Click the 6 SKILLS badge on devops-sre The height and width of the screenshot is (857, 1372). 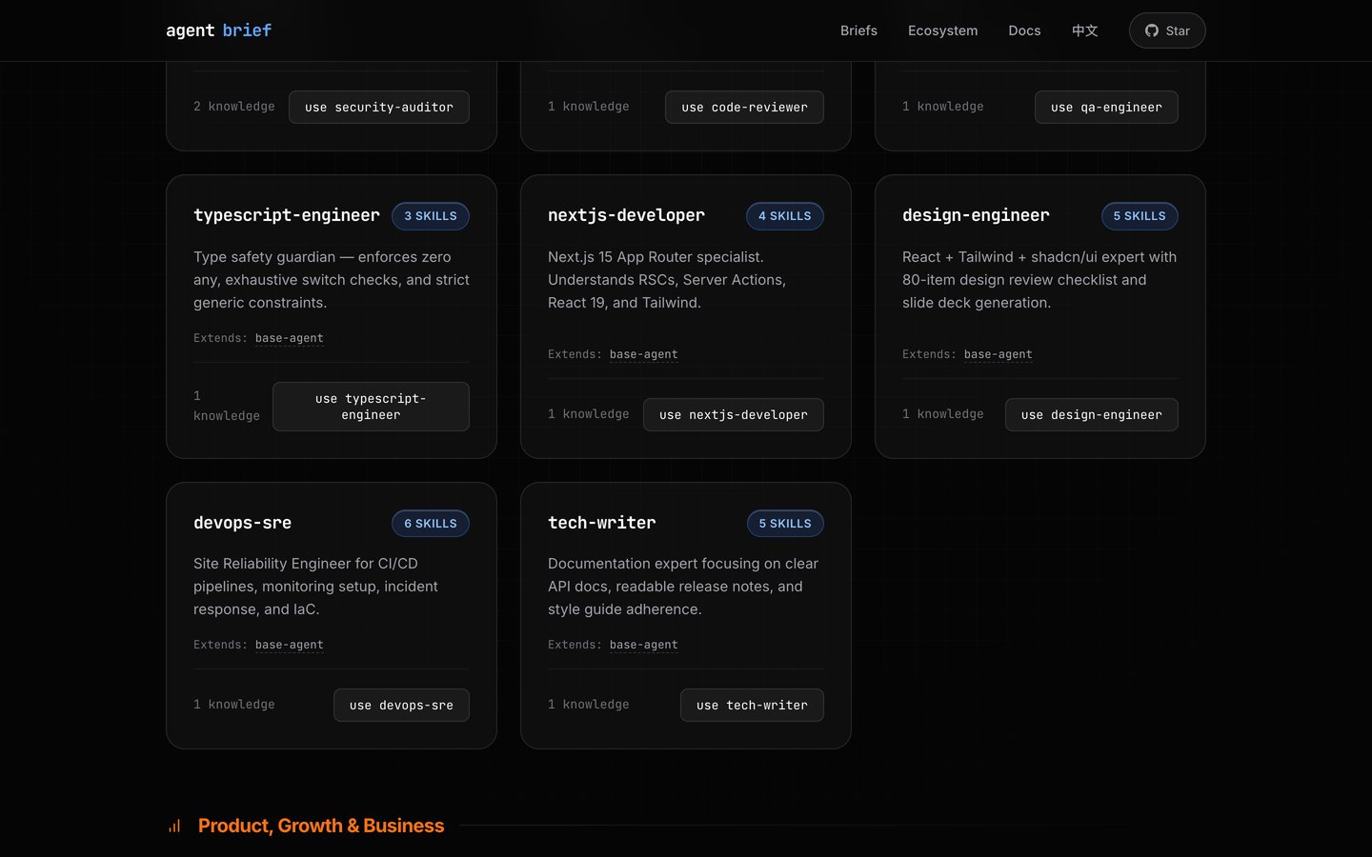tap(431, 524)
